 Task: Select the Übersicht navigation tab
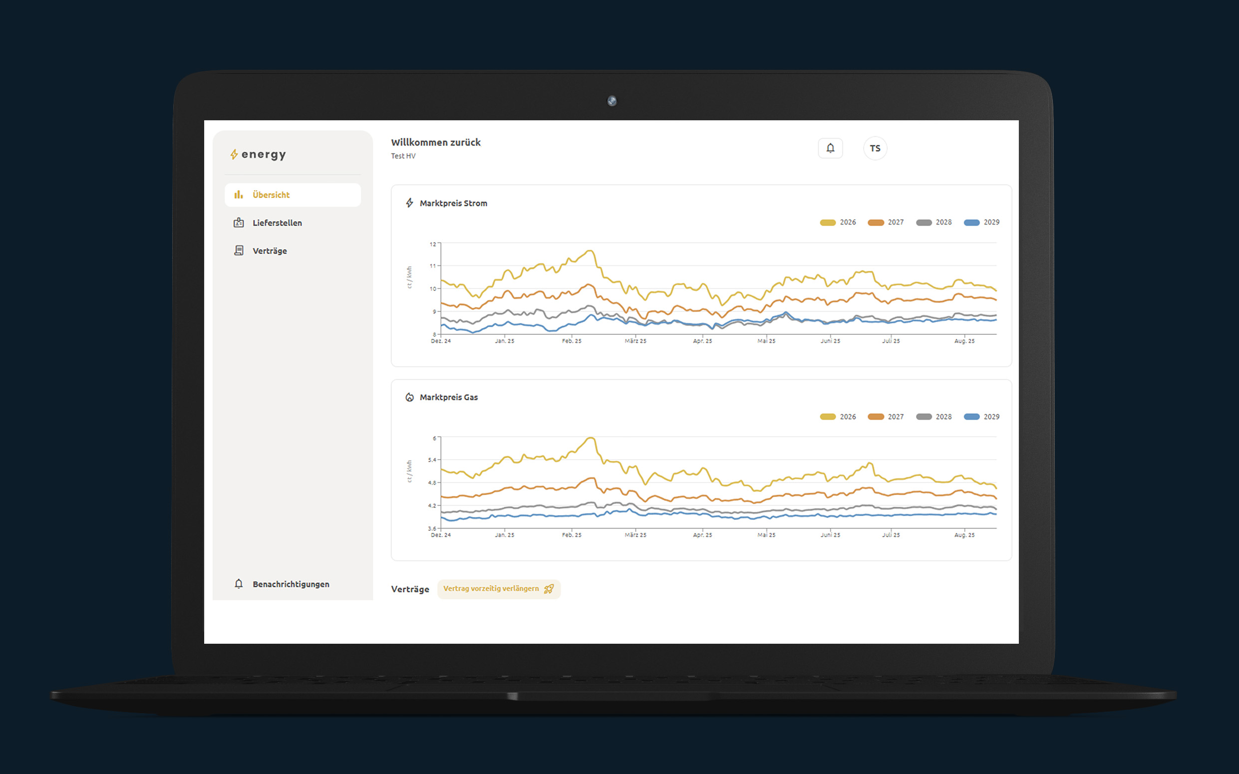coord(293,195)
